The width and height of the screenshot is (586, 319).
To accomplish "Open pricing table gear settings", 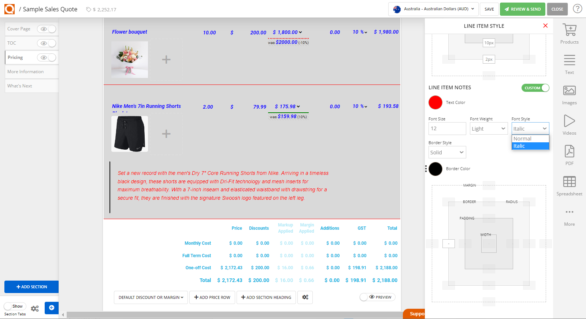I will (305, 297).
